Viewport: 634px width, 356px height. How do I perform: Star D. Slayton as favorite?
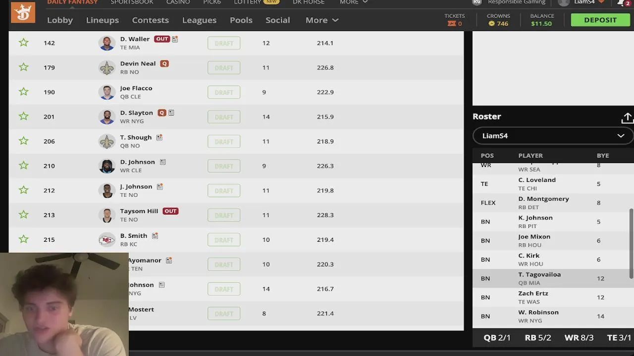click(23, 117)
